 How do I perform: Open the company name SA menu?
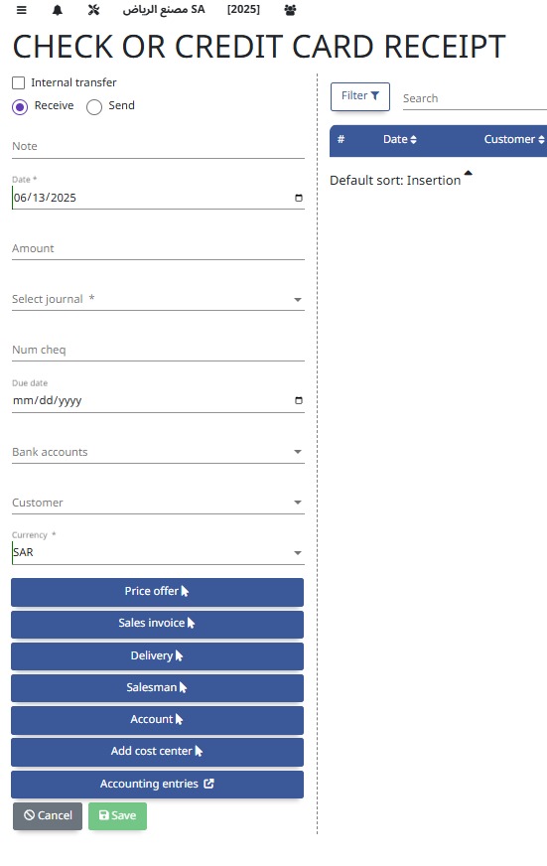(164, 9)
